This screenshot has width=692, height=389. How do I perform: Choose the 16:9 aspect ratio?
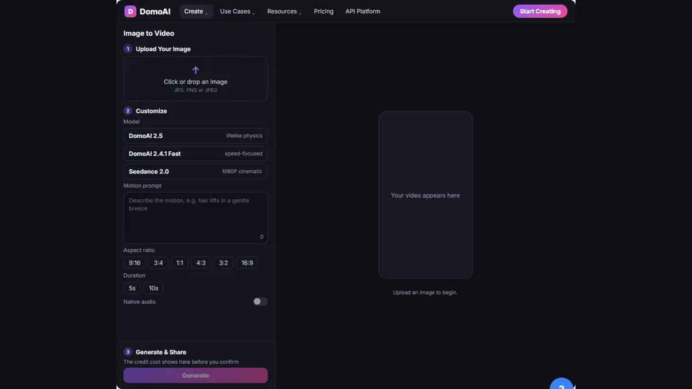pyautogui.click(x=247, y=263)
